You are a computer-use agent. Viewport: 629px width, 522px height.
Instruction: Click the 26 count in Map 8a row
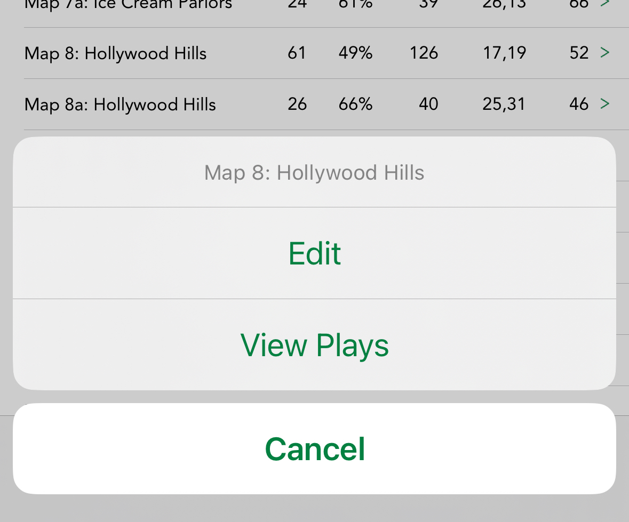(297, 105)
